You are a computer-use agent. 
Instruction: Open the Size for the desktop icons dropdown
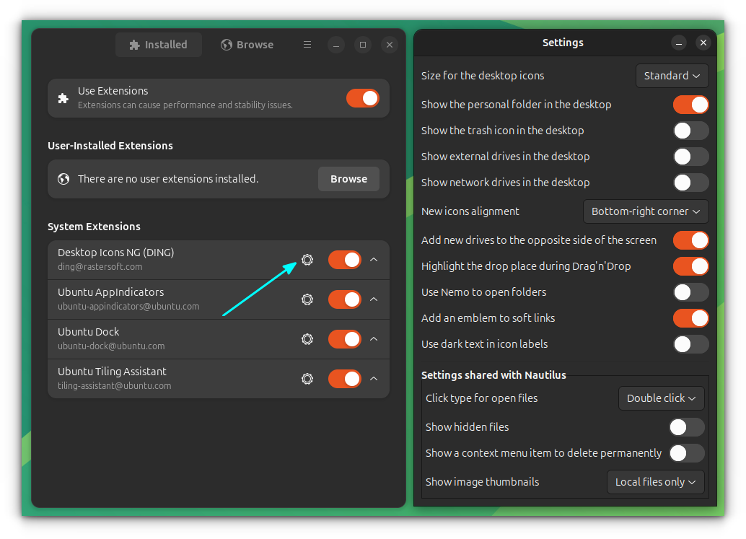tap(672, 76)
